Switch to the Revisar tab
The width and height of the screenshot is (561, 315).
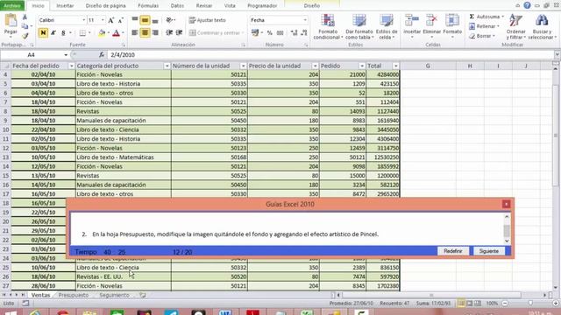click(204, 6)
